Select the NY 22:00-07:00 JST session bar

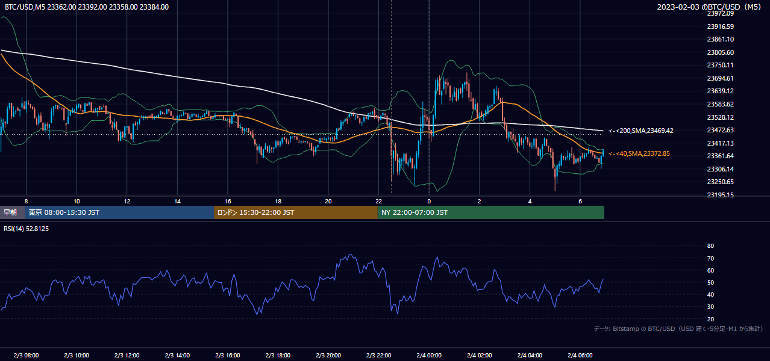click(x=491, y=212)
